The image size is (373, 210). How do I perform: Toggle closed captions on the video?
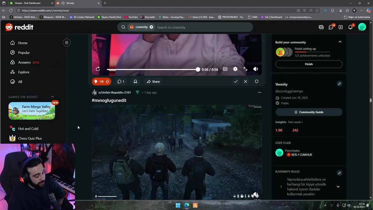click(225, 69)
